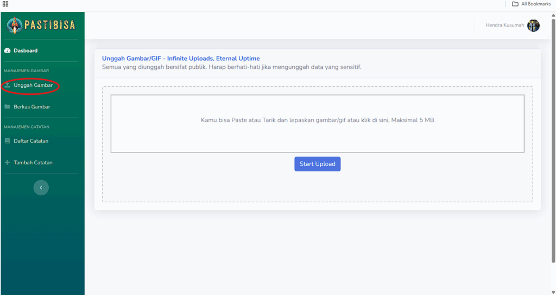Open Berkas Gambar from the sidebar
556x295 pixels.
pos(41,107)
